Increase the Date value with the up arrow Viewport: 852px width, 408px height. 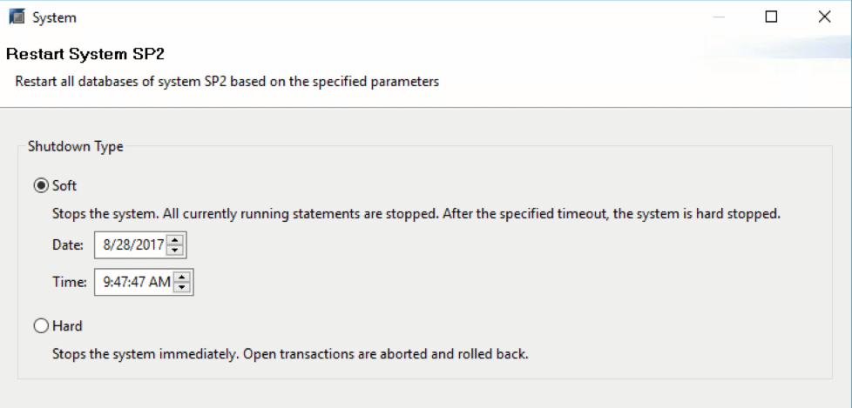click(174, 240)
